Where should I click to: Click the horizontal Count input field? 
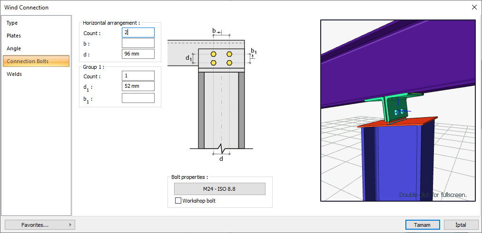tap(138, 32)
